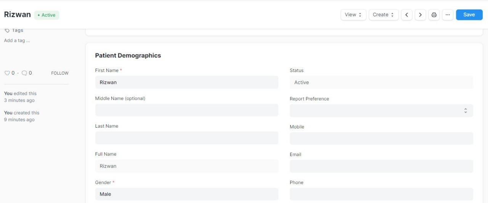Follow this patient document
This screenshot has width=488, height=203.
(x=60, y=73)
